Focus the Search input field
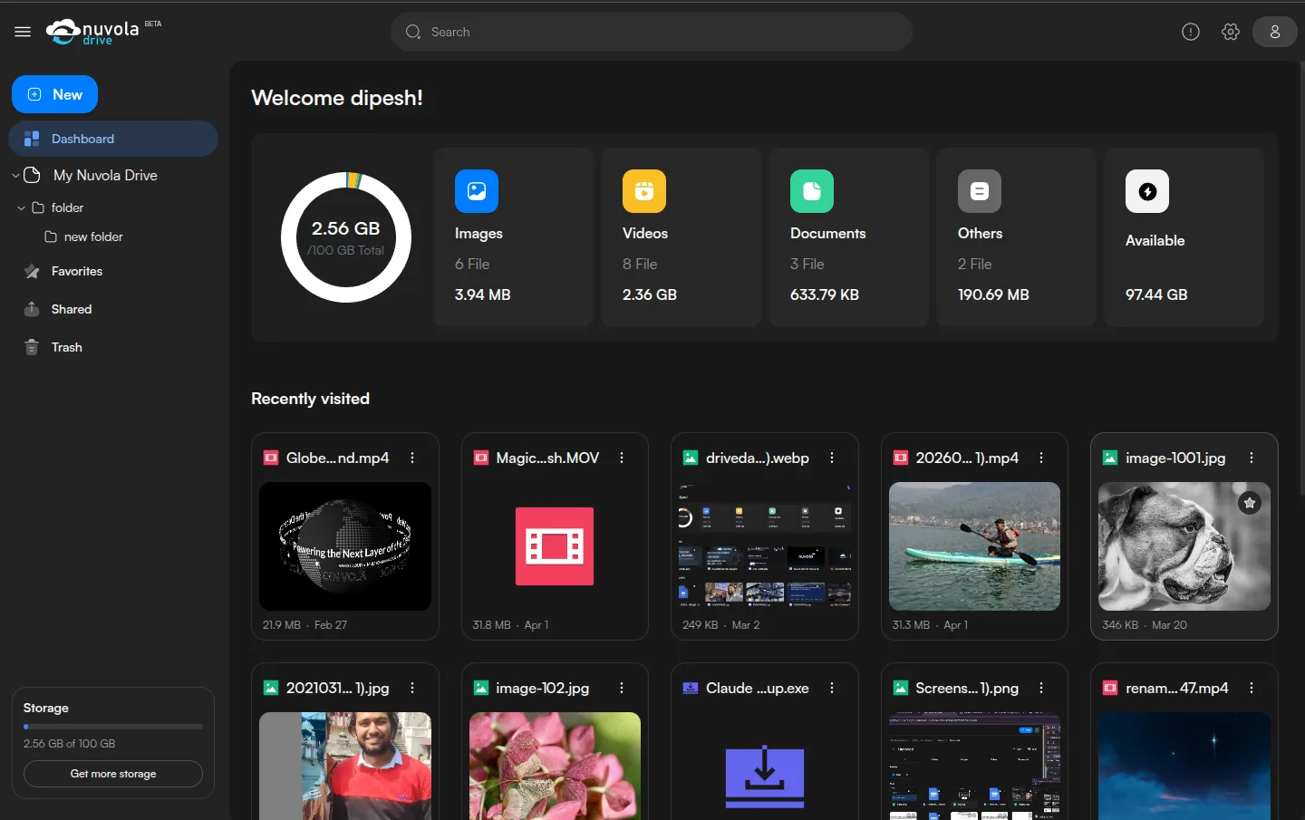 [x=652, y=32]
